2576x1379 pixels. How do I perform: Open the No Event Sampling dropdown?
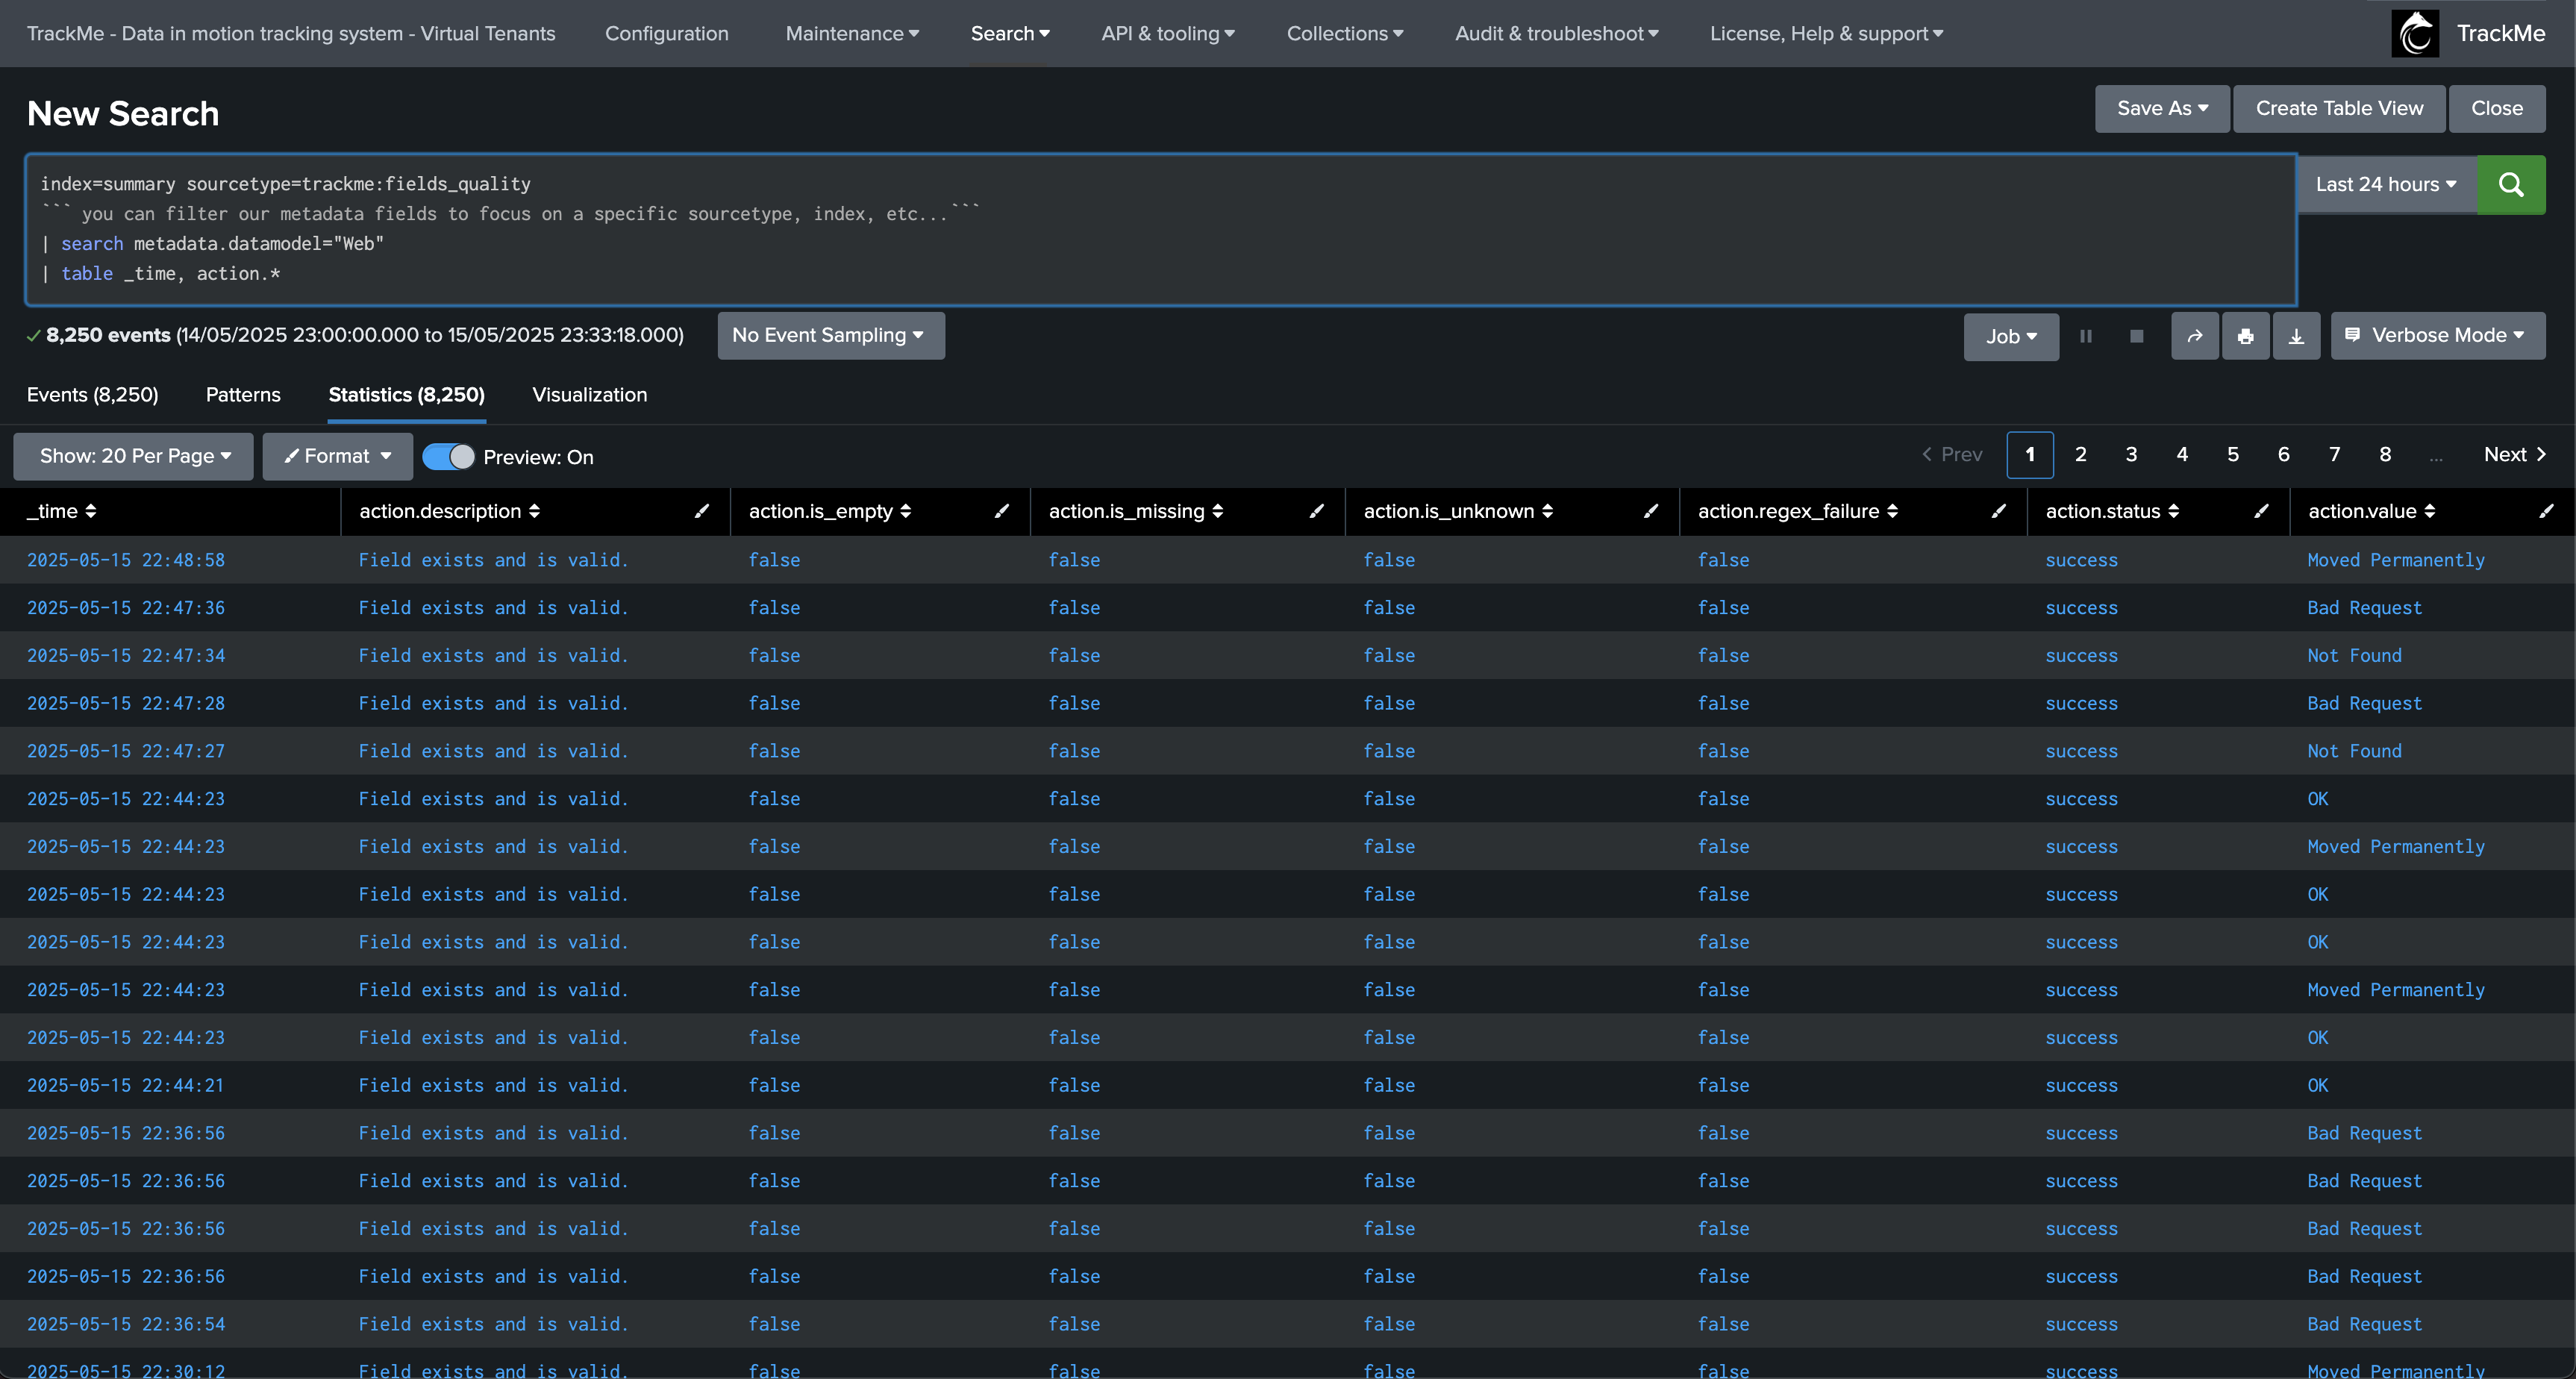[x=830, y=335]
